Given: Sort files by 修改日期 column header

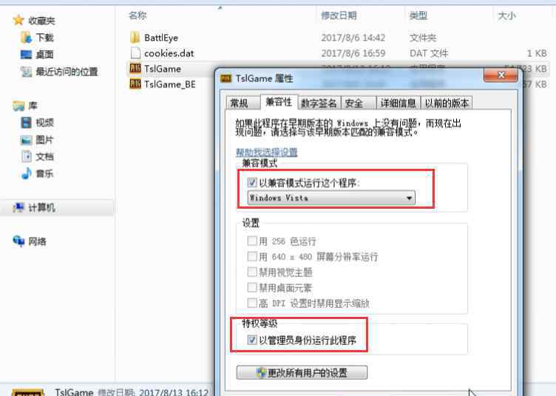Looking at the screenshot, I should 339,16.
